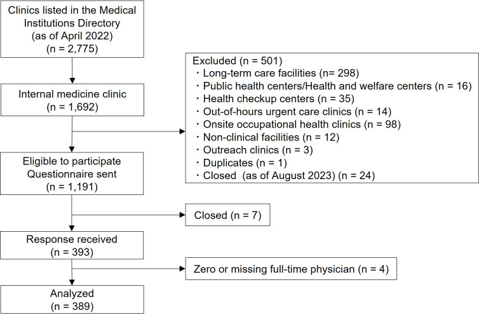
Task: Click the arrowhead pointing to the Excluded box
Action: click(181, 133)
